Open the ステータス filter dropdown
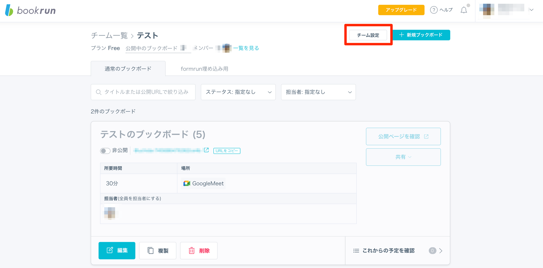This screenshot has height=268, width=543. (238, 92)
